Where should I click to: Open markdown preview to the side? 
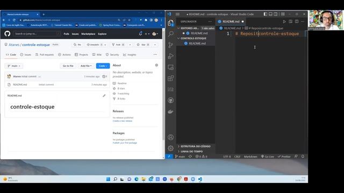290,21
